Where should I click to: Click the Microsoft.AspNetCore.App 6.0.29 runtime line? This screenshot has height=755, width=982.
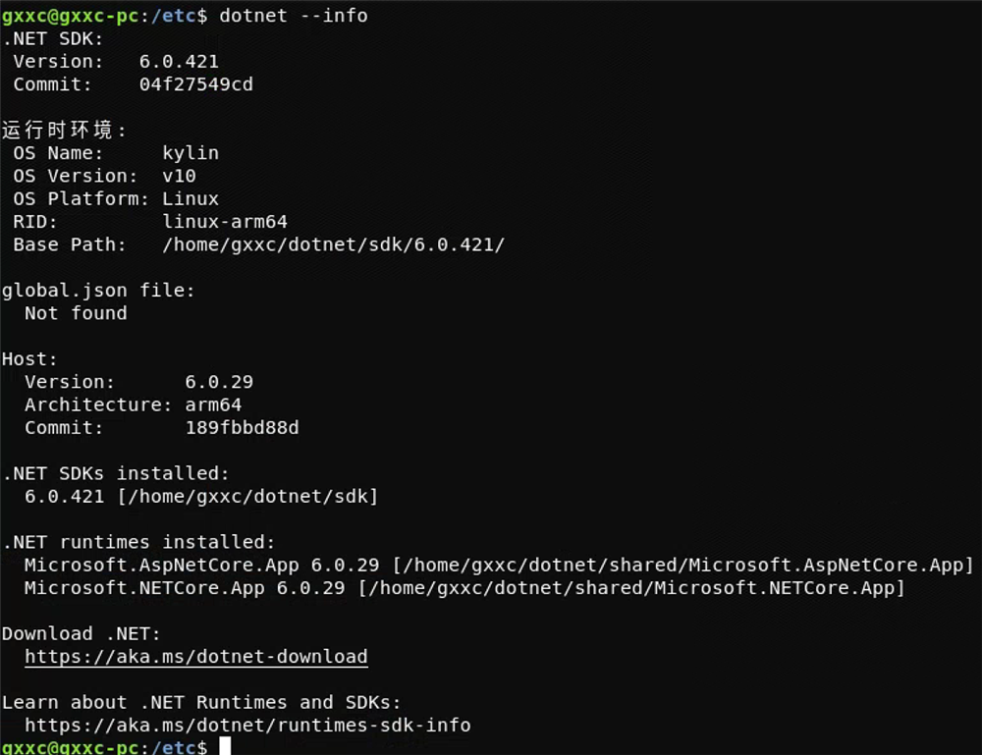pos(499,566)
